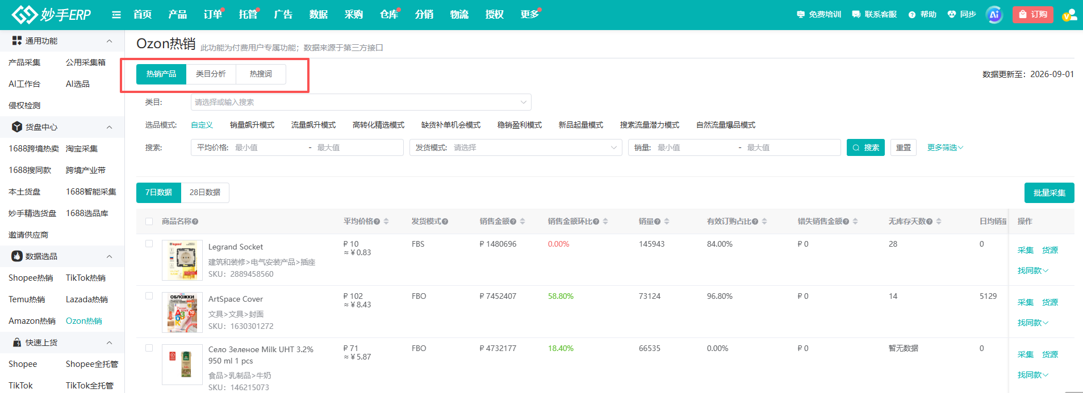Expand 找同款 for Legrand Socket row
Screen dimensions: 1083x393
[x=1032, y=271]
